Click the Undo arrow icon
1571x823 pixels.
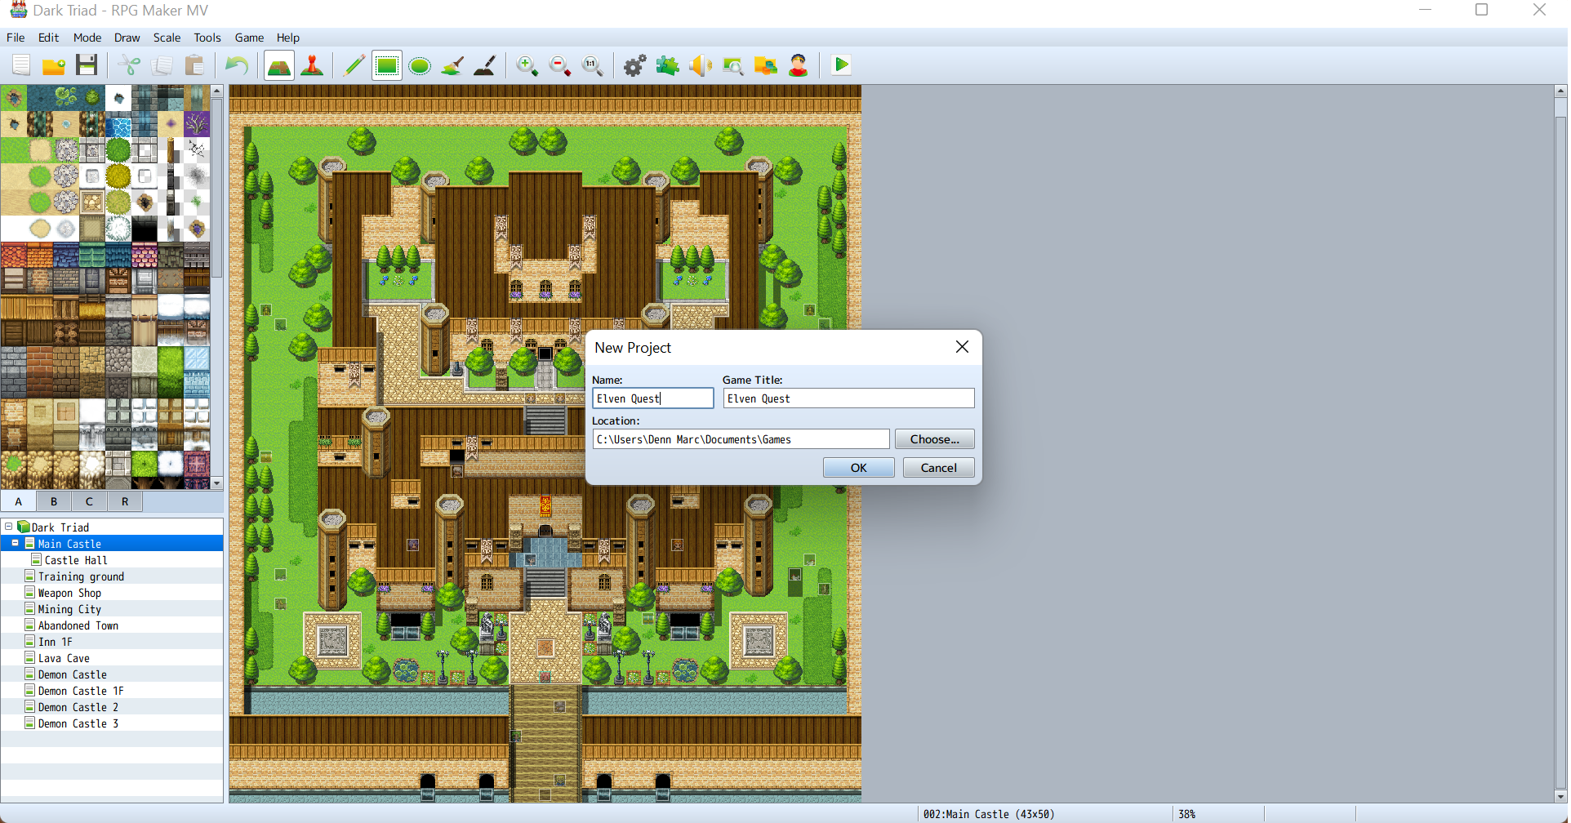(237, 65)
